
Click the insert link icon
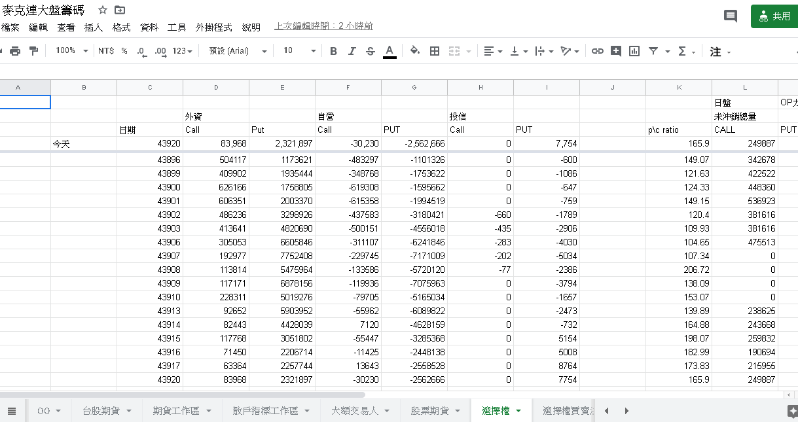click(597, 51)
